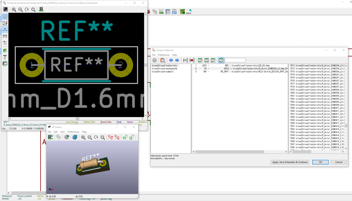
Task: Select SW1 SW_SPDT component row
Action: tap(240, 72)
